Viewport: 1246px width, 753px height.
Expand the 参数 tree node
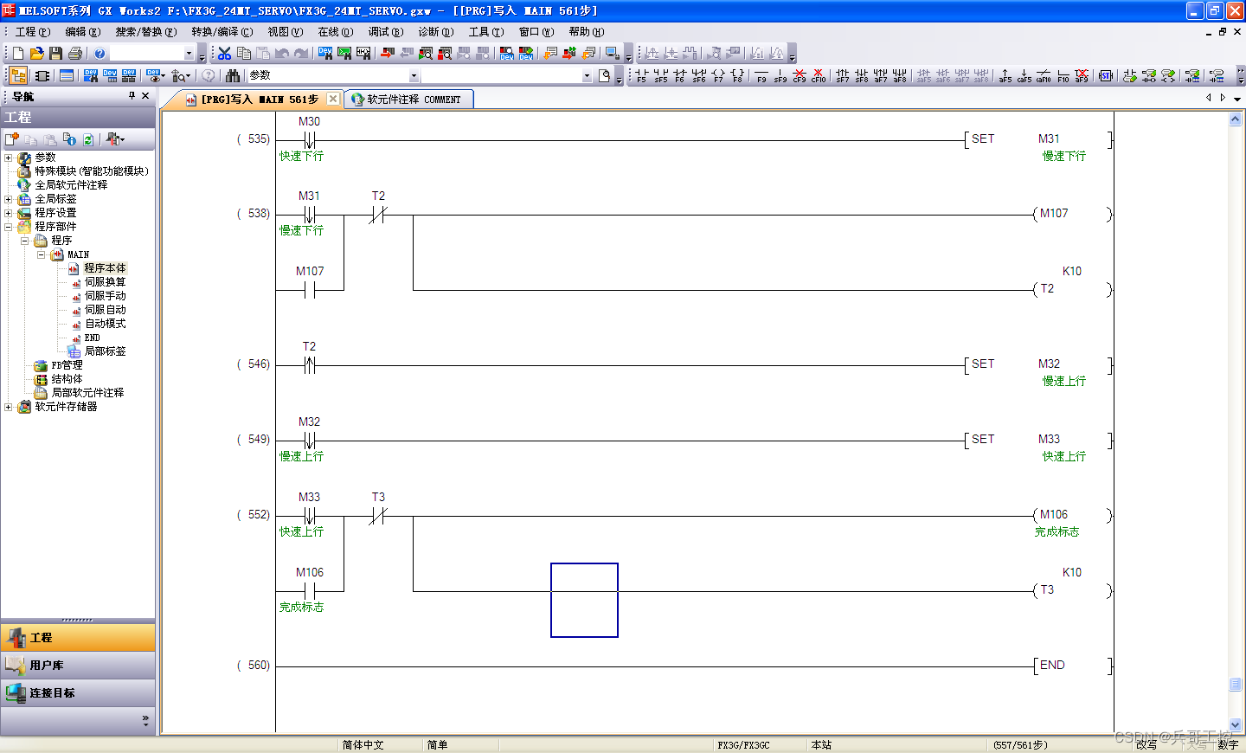pyautogui.click(x=9, y=158)
